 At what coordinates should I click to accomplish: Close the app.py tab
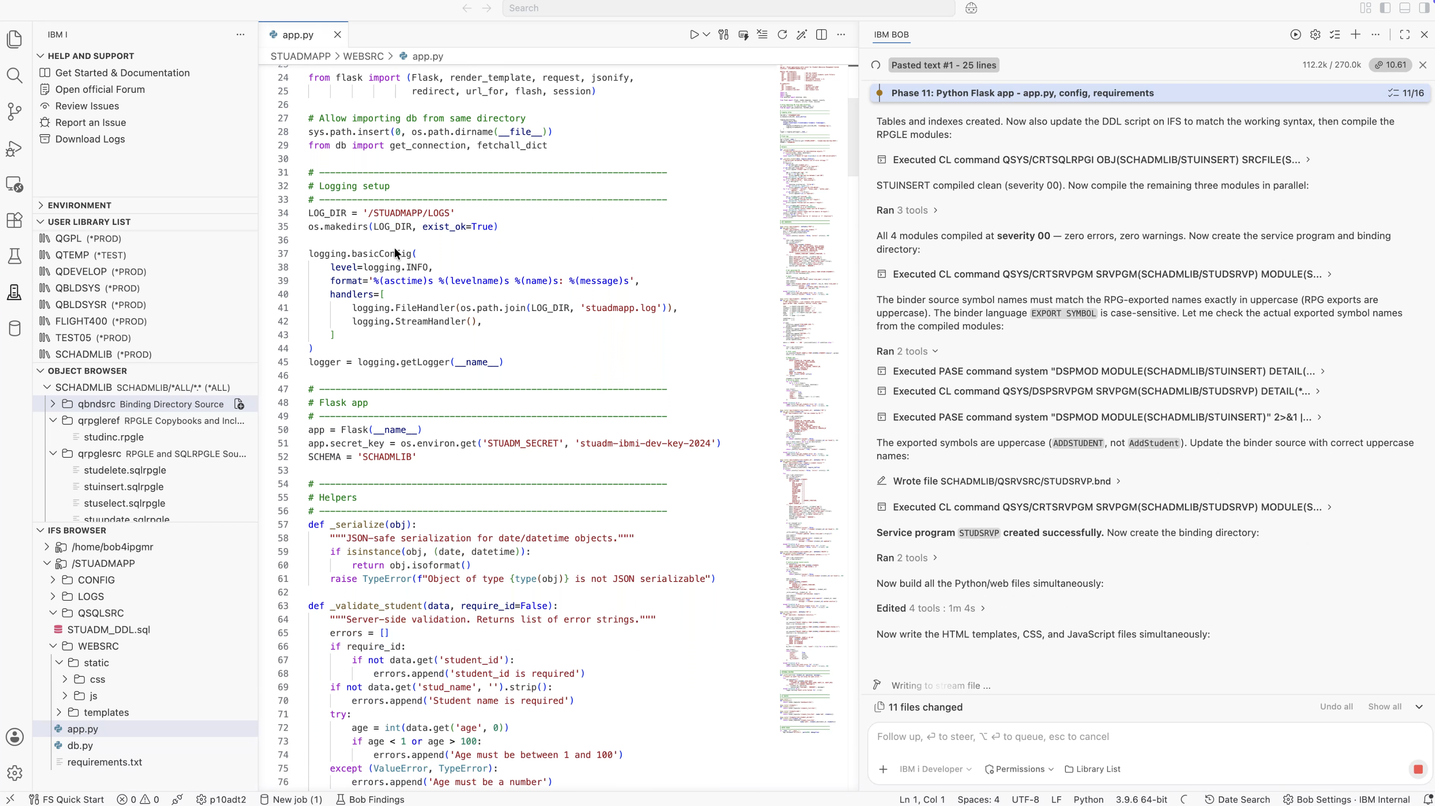337,35
